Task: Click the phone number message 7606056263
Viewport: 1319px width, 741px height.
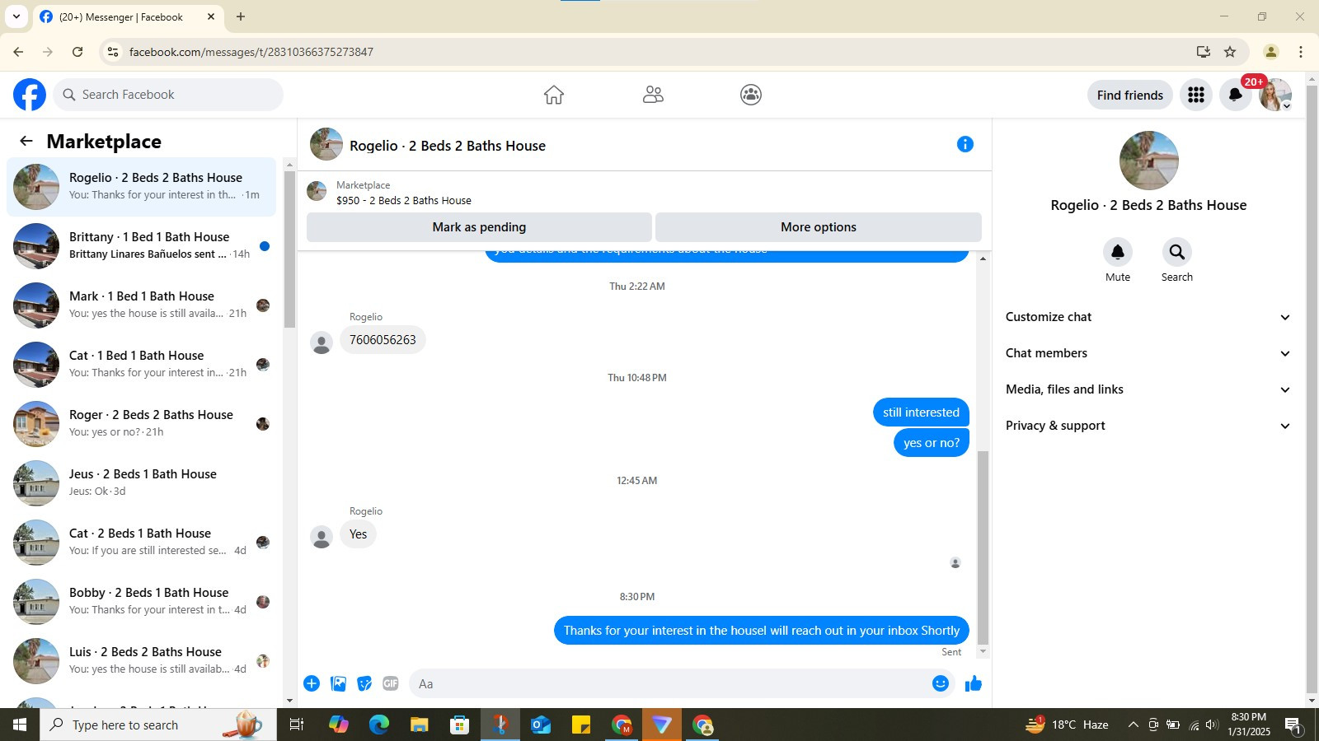Action: (x=383, y=340)
